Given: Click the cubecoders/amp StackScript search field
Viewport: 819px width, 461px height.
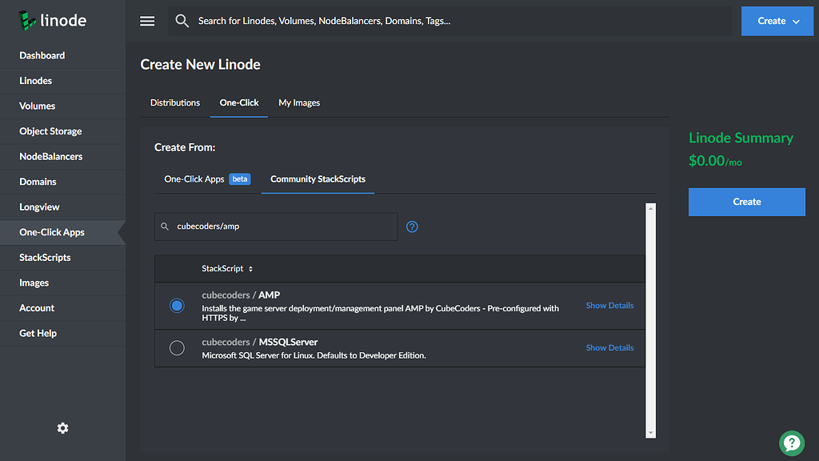Looking at the screenshot, I should [x=280, y=226].
